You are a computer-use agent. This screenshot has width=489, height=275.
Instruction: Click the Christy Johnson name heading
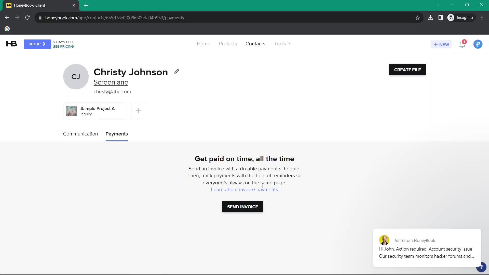[x=131, y=72]
